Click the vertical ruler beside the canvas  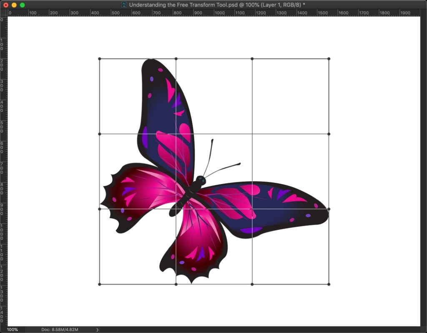pyautogui.click(x=3, y=167)
